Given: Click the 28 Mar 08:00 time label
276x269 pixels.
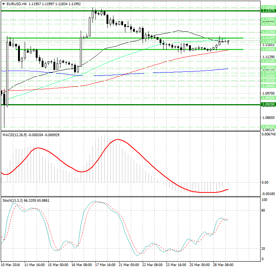Looking at the screenshot, I should click(x=223, y=265).
